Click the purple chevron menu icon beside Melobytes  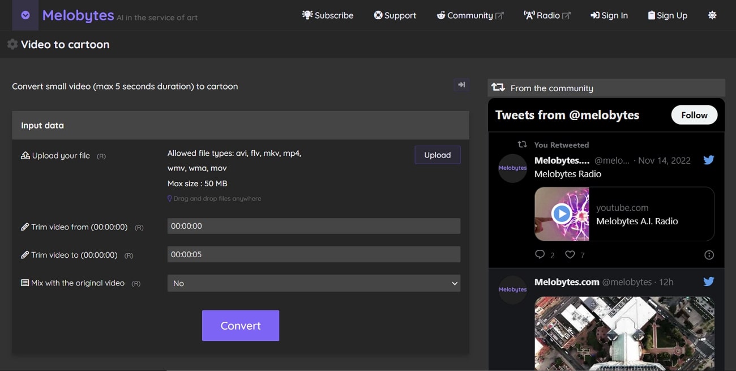(x=25, y=15)
